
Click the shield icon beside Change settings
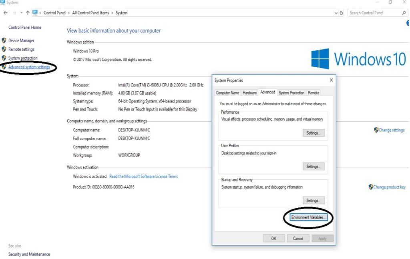pyautogui.click(x=376, y=130)
